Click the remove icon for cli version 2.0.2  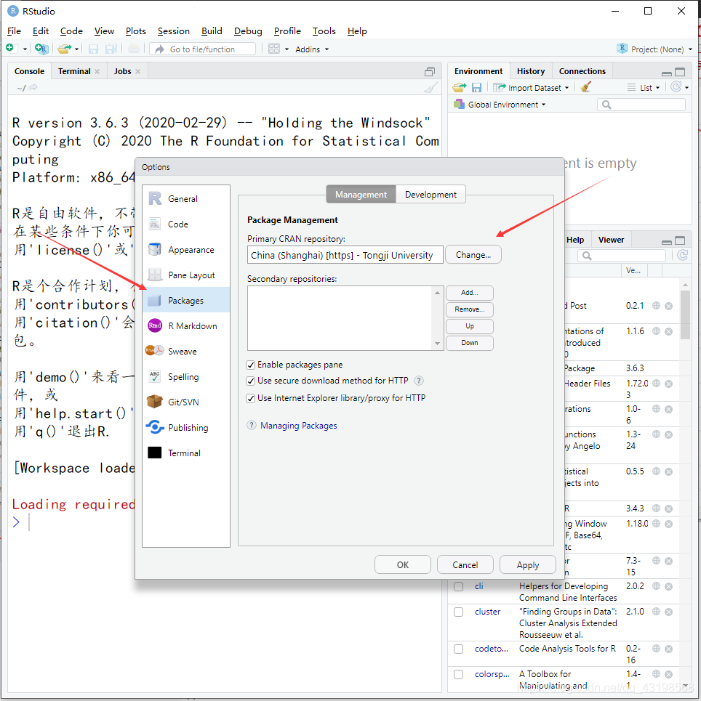coord(669,586)
